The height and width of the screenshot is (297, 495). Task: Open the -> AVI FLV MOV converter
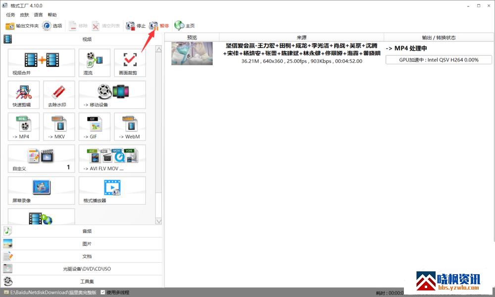coord(112,158)
